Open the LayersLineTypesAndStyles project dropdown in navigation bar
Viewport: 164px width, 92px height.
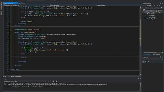click(26, 5)
